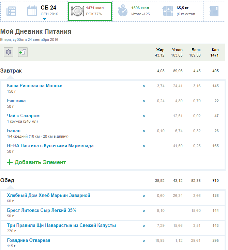Expand the date dropdown arrow under СЕН 2016
Image resolution: width=228 pixels, height=250 pixels.
coord(45,19)
